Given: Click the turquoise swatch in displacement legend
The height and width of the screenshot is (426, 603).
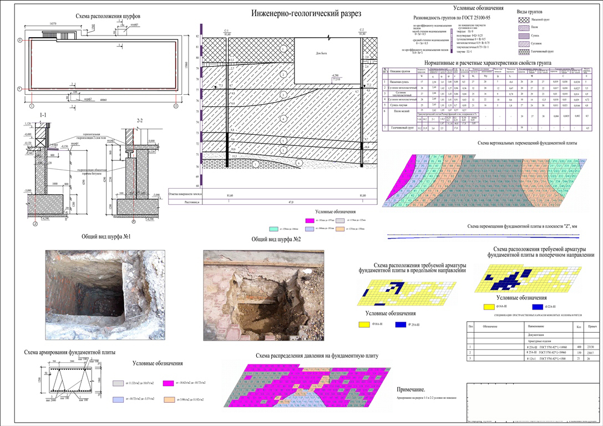Looking at the screenshot, I should [x=273, y=229].
